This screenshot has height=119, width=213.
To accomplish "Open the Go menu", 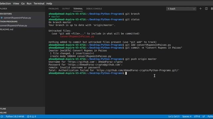I will click(x=23, y=4).
